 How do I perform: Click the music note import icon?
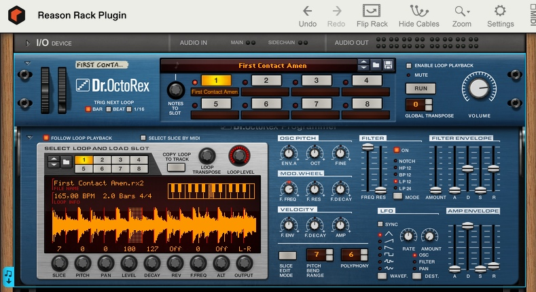[x=8, y=276]
